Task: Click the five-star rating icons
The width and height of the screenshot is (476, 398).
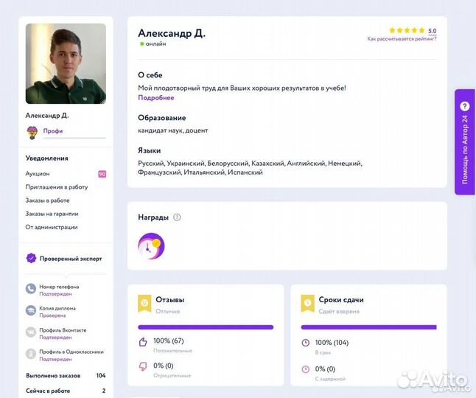Action: (x=407, y=30)
